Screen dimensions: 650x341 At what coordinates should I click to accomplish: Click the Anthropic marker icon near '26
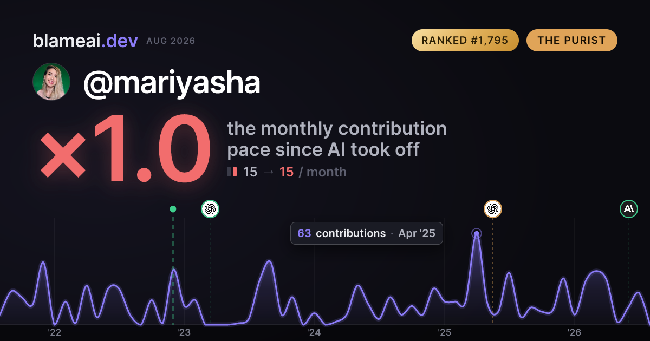pyautogui.click(x=629, y=209)
